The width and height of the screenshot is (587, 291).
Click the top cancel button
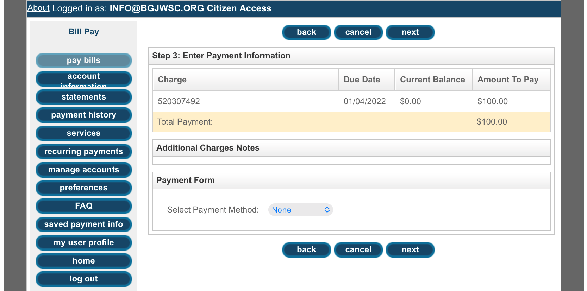(x=358, y=32)
